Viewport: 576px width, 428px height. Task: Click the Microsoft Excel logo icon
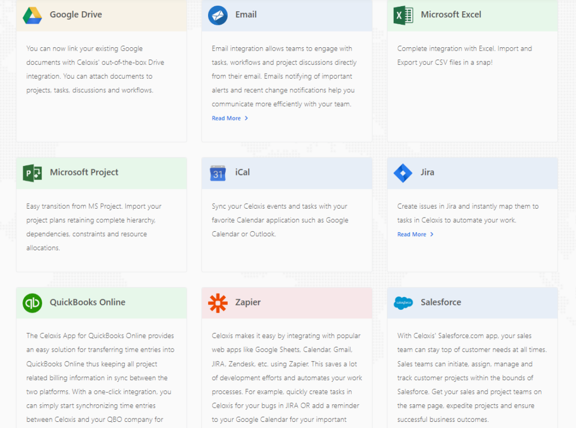403,15
